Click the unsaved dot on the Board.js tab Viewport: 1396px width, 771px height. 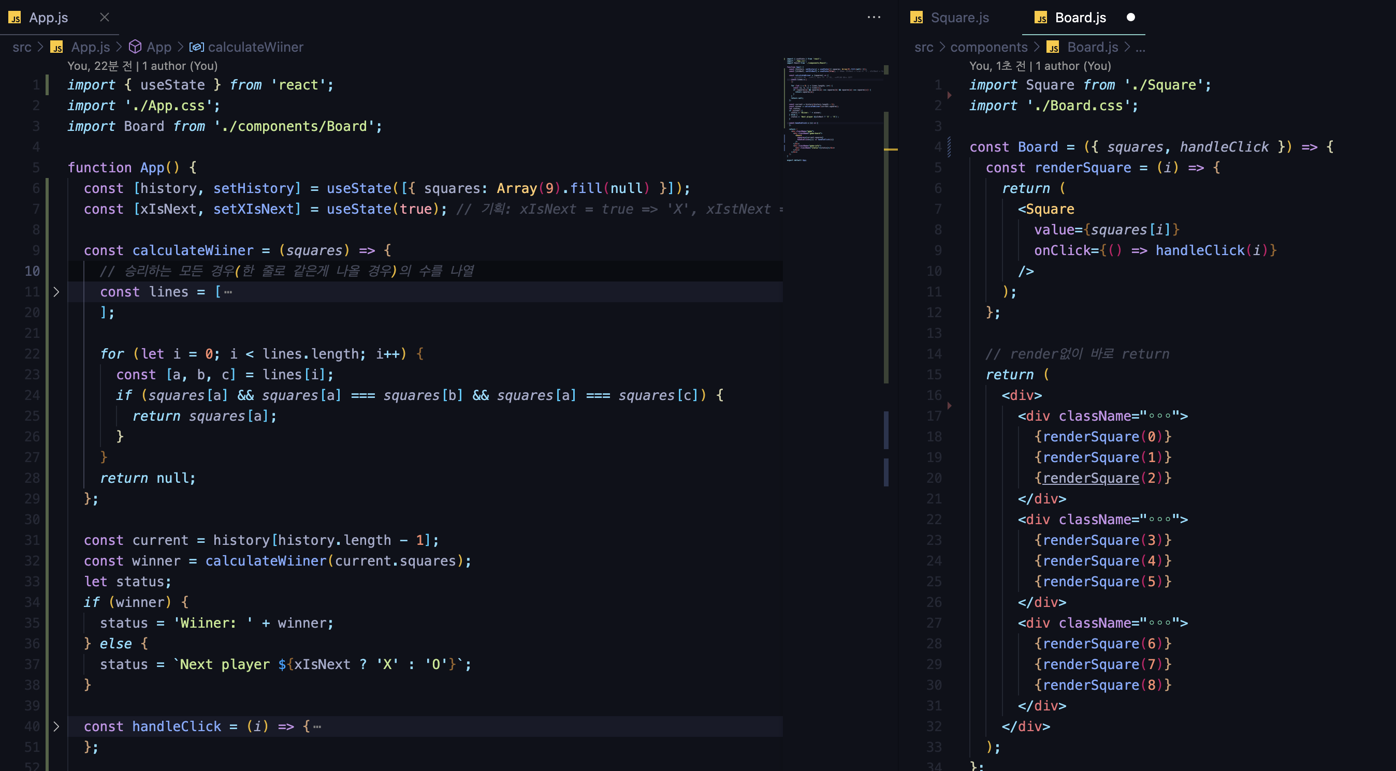pos(1130,17)
